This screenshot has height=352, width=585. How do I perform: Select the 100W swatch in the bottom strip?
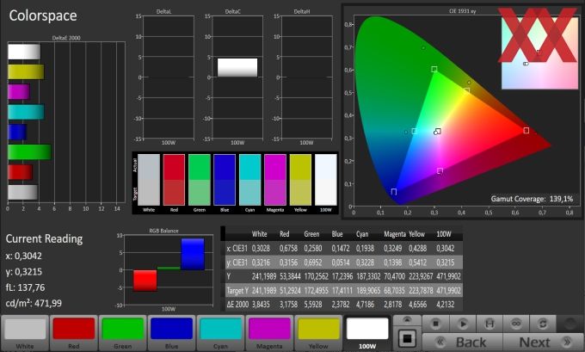pyautogui.click(x=367, y=332)
